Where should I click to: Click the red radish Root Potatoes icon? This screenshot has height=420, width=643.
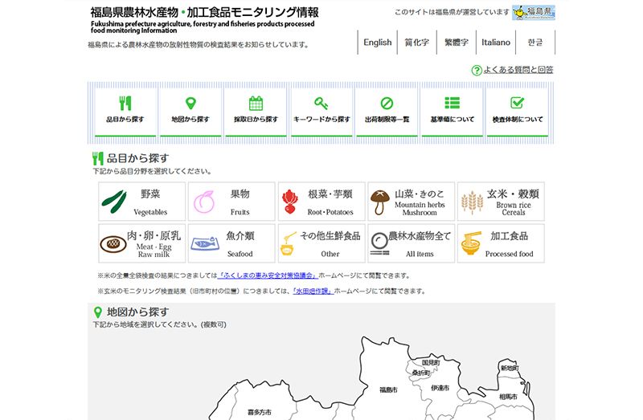pos(289,202)
